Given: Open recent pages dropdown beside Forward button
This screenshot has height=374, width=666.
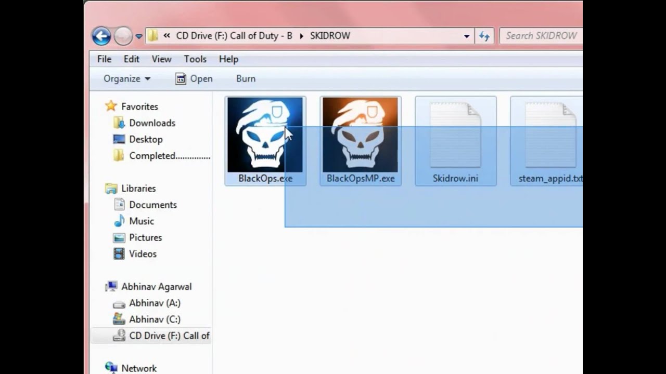Looking at the screenshot, I should click(139, 36).
